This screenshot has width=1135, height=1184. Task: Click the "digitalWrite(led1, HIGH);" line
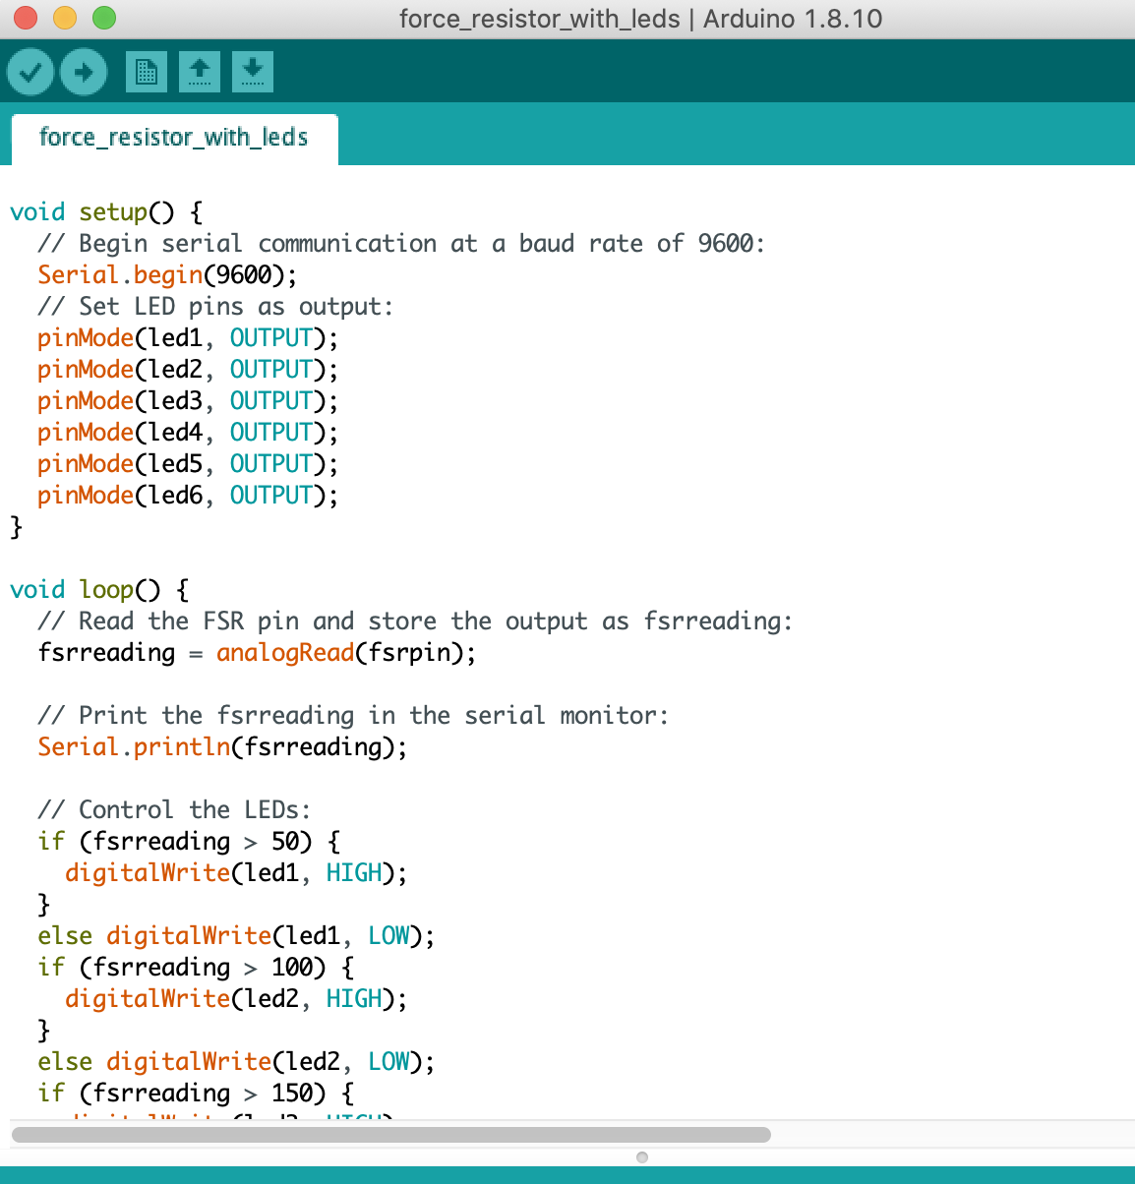(236, 873)
